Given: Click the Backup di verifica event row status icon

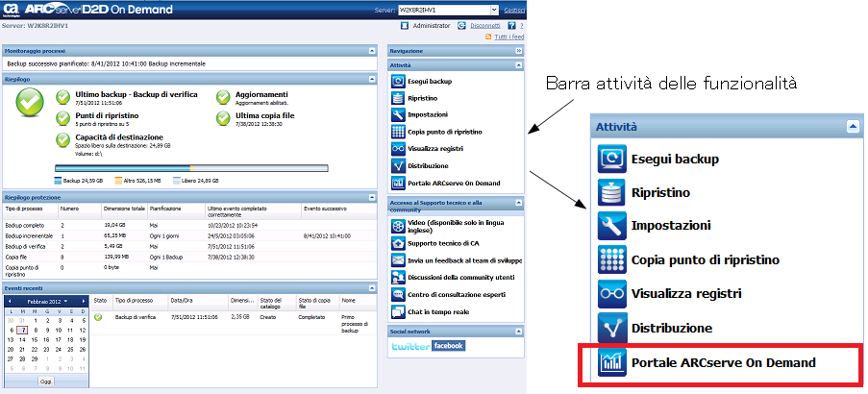Looking at the screenshot, I should [x=99, y=317].
